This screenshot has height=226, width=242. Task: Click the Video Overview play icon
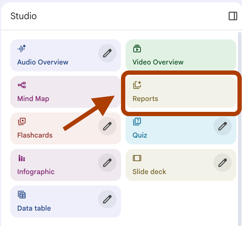[x=137, y=48]
